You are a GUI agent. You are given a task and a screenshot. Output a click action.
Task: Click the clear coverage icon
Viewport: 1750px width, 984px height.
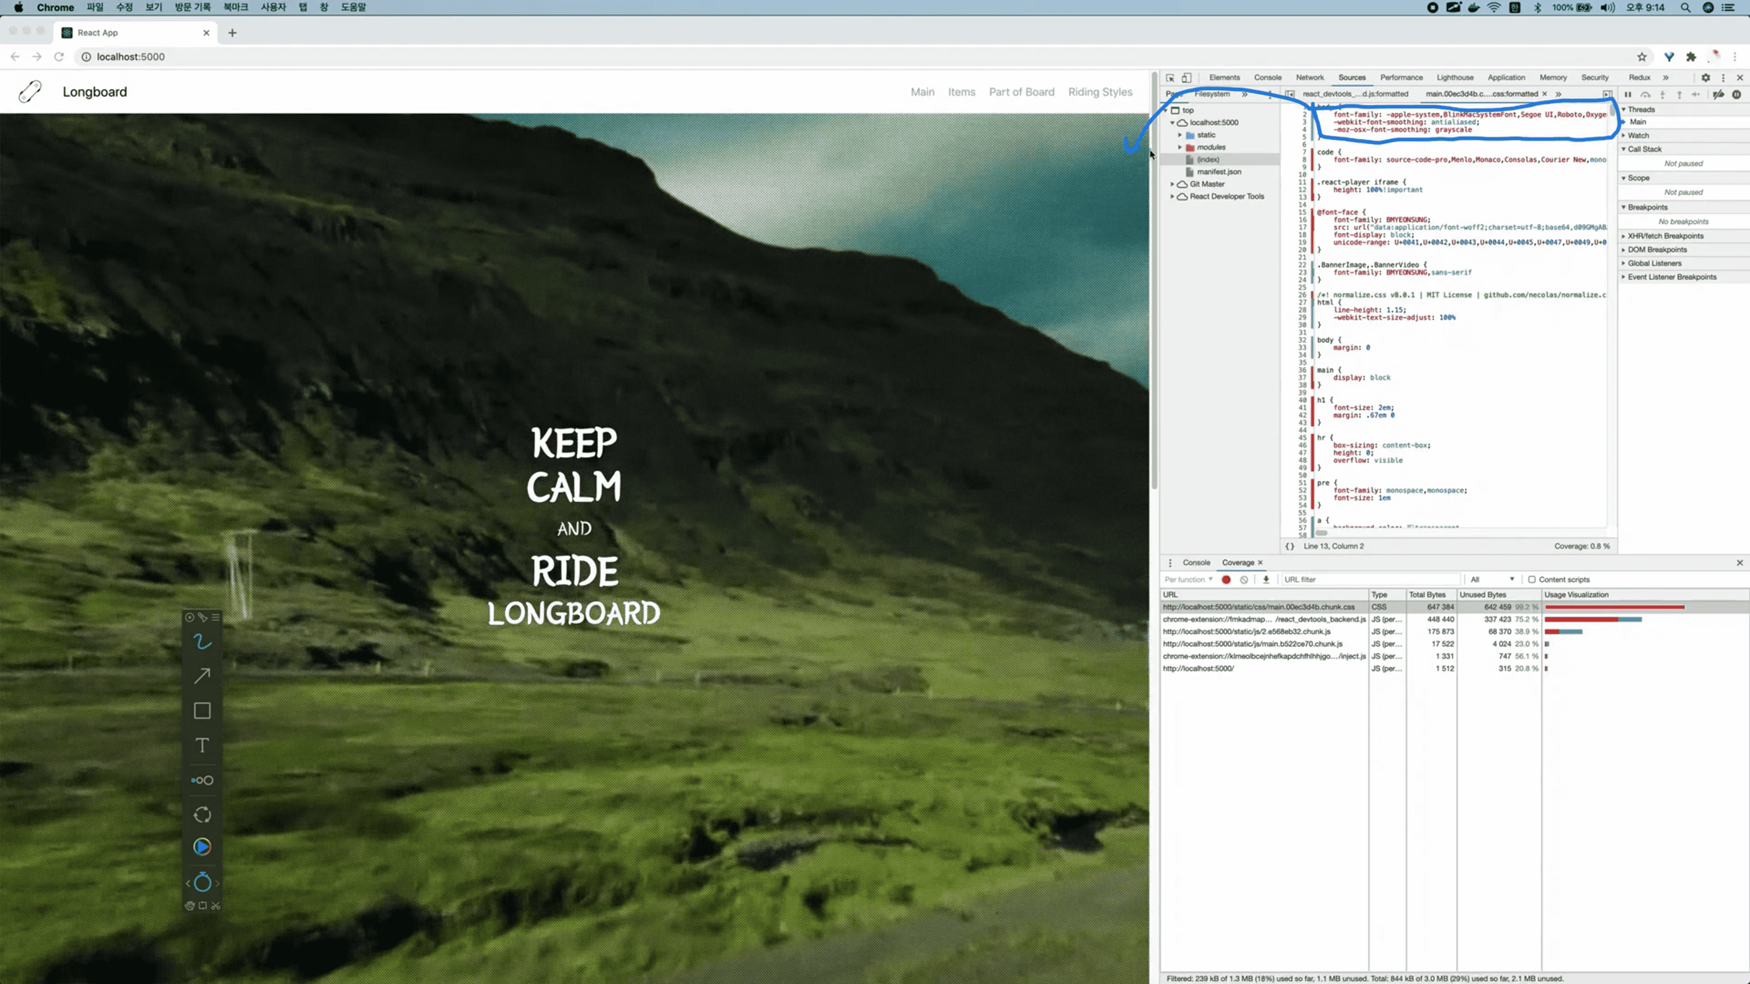point(1244,579)
